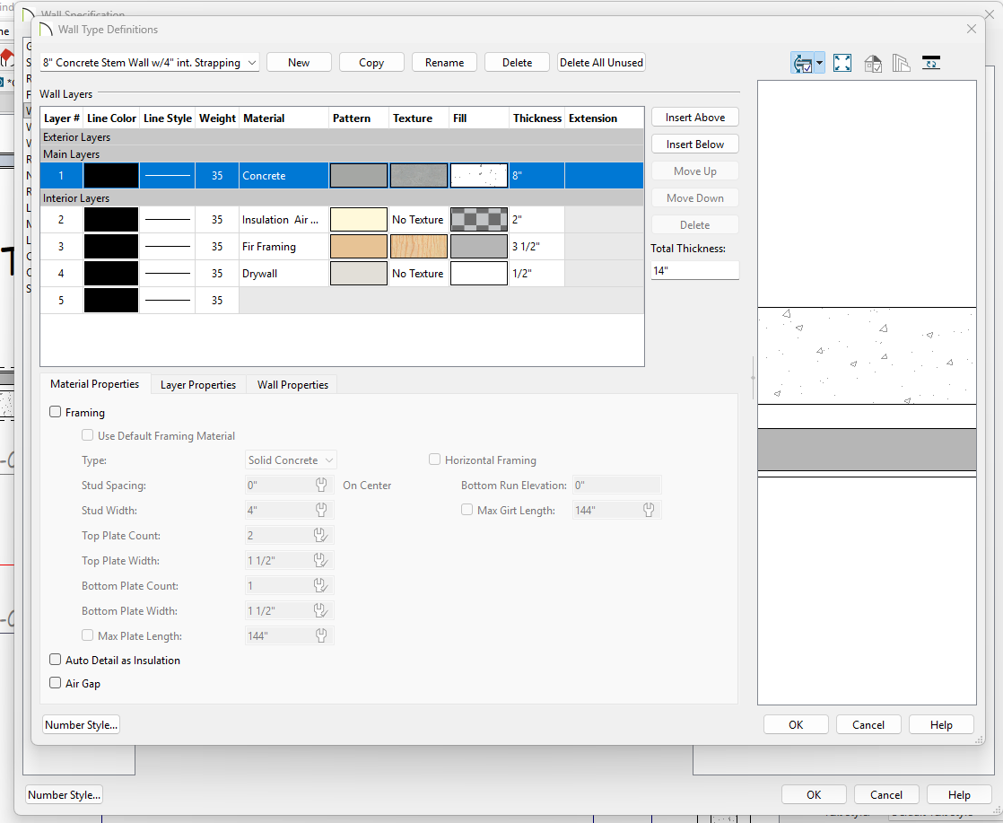Click the Fill Window preview icon
Screen dimensions: 1003x823
point(842,63)
